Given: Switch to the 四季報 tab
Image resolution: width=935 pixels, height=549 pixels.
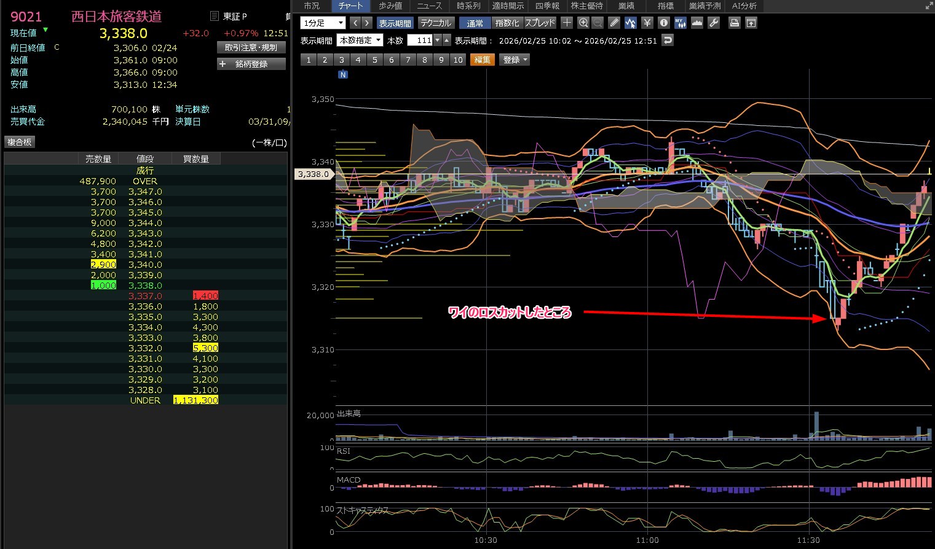Looking at the screenshot, I should click(x=546, y=6).
